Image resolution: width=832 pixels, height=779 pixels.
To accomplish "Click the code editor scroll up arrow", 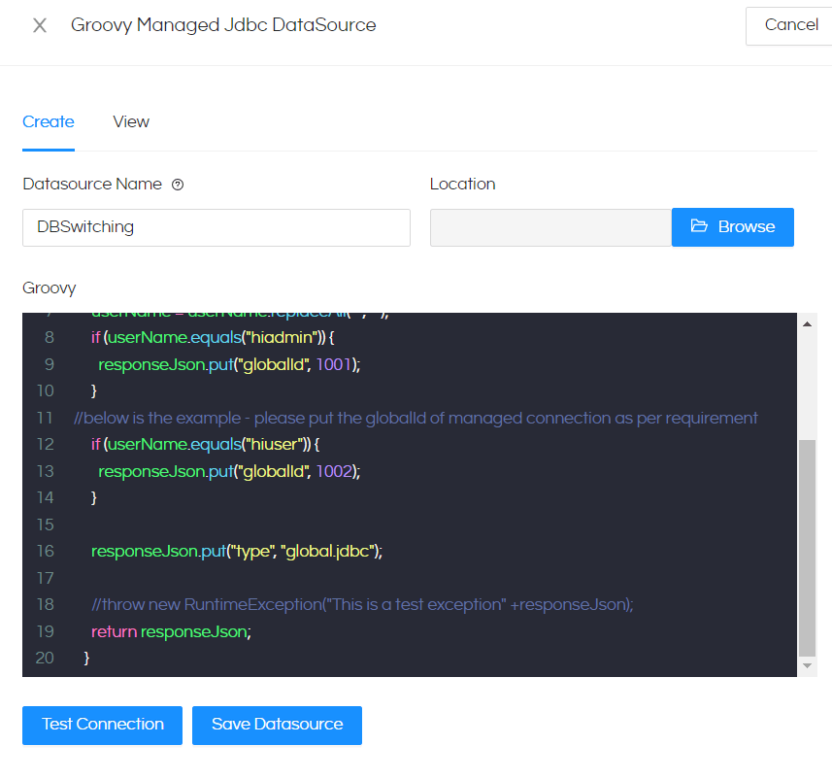I will tap(807, 323).
